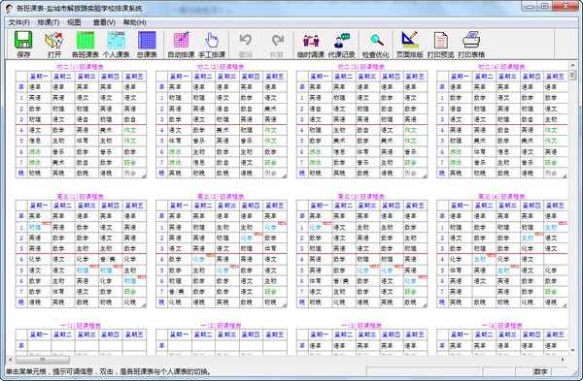Click the horizontal scrollbar thumb
The width and height of the screenshot is (583, 381).
pyautogui.click(x=43, y=360)
